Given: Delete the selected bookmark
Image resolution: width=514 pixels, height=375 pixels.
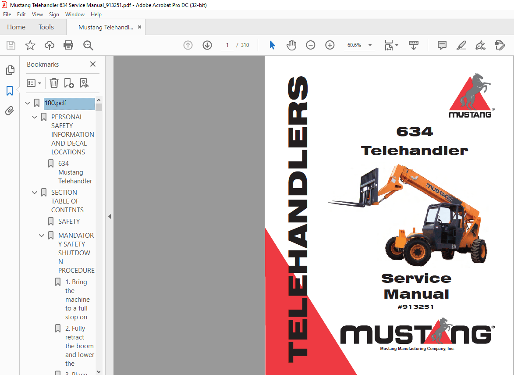Looking at the screenshot, I should (53, 83).
